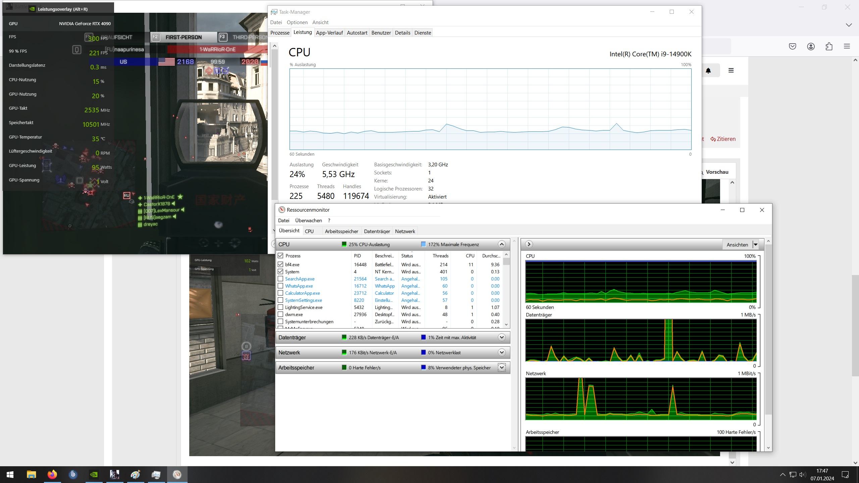859x483 pixels.
Task: Click the volume icon in system tray
Action: (803, 474)
